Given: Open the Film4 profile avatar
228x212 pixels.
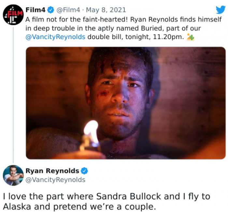Looking at the screenshot, I should (13, 15).
